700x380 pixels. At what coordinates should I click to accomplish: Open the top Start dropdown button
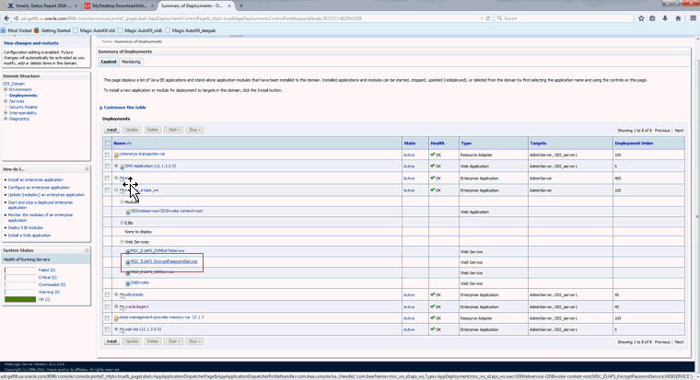tap(174, 130)
